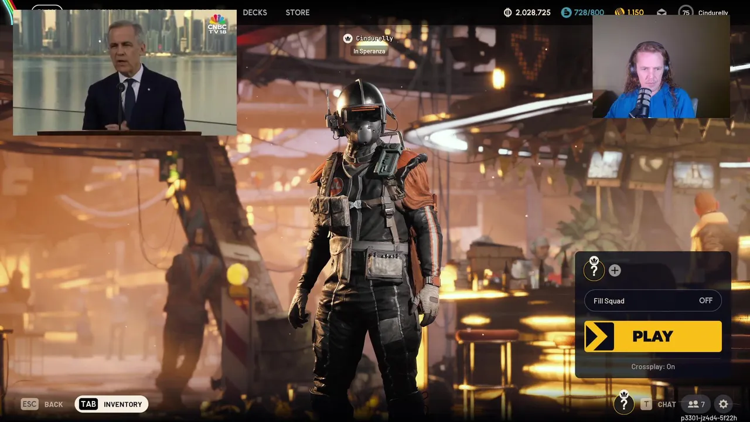Open the STORE tab

click(298, 12)
